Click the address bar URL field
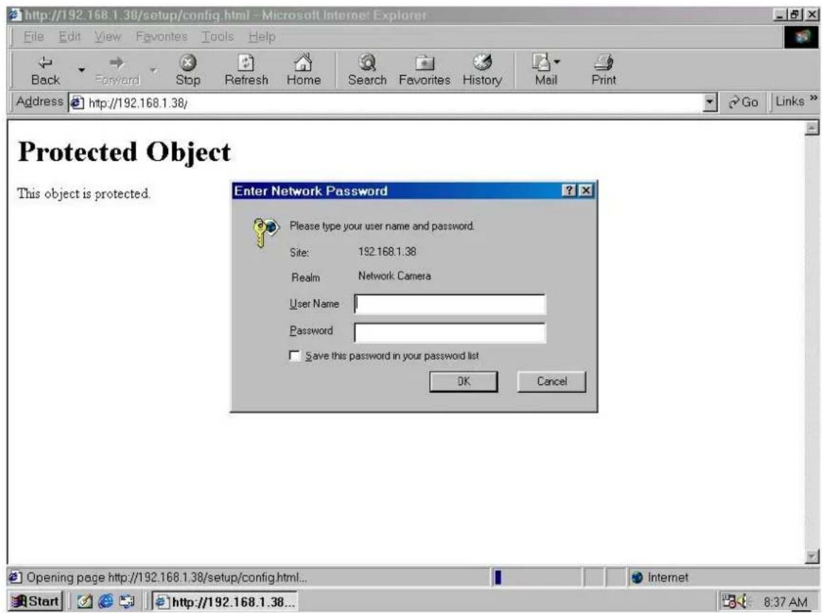Image resolution: width=822 pixels, height=613 pixels. [x=393, y=103]
